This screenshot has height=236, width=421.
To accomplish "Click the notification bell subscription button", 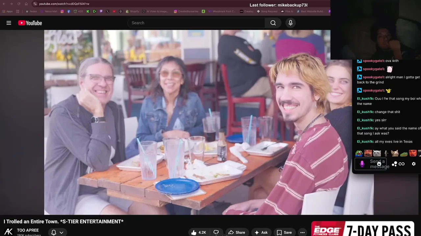I will click(54, 233).
